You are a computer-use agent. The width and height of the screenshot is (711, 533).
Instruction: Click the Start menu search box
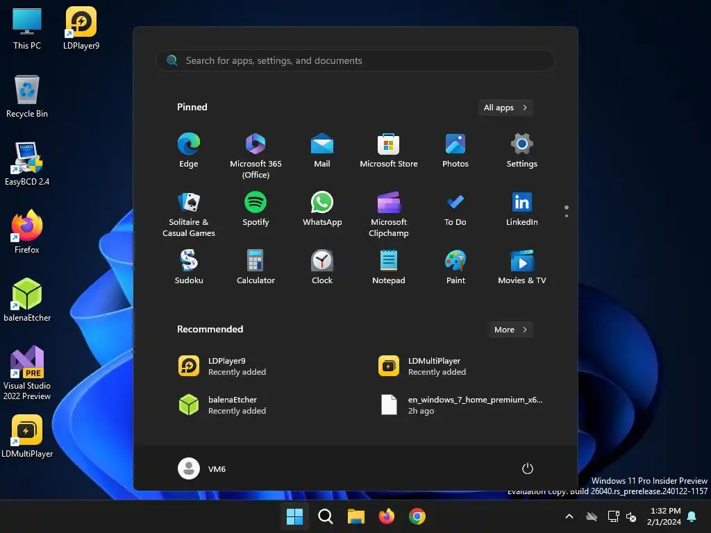(355, 60)
